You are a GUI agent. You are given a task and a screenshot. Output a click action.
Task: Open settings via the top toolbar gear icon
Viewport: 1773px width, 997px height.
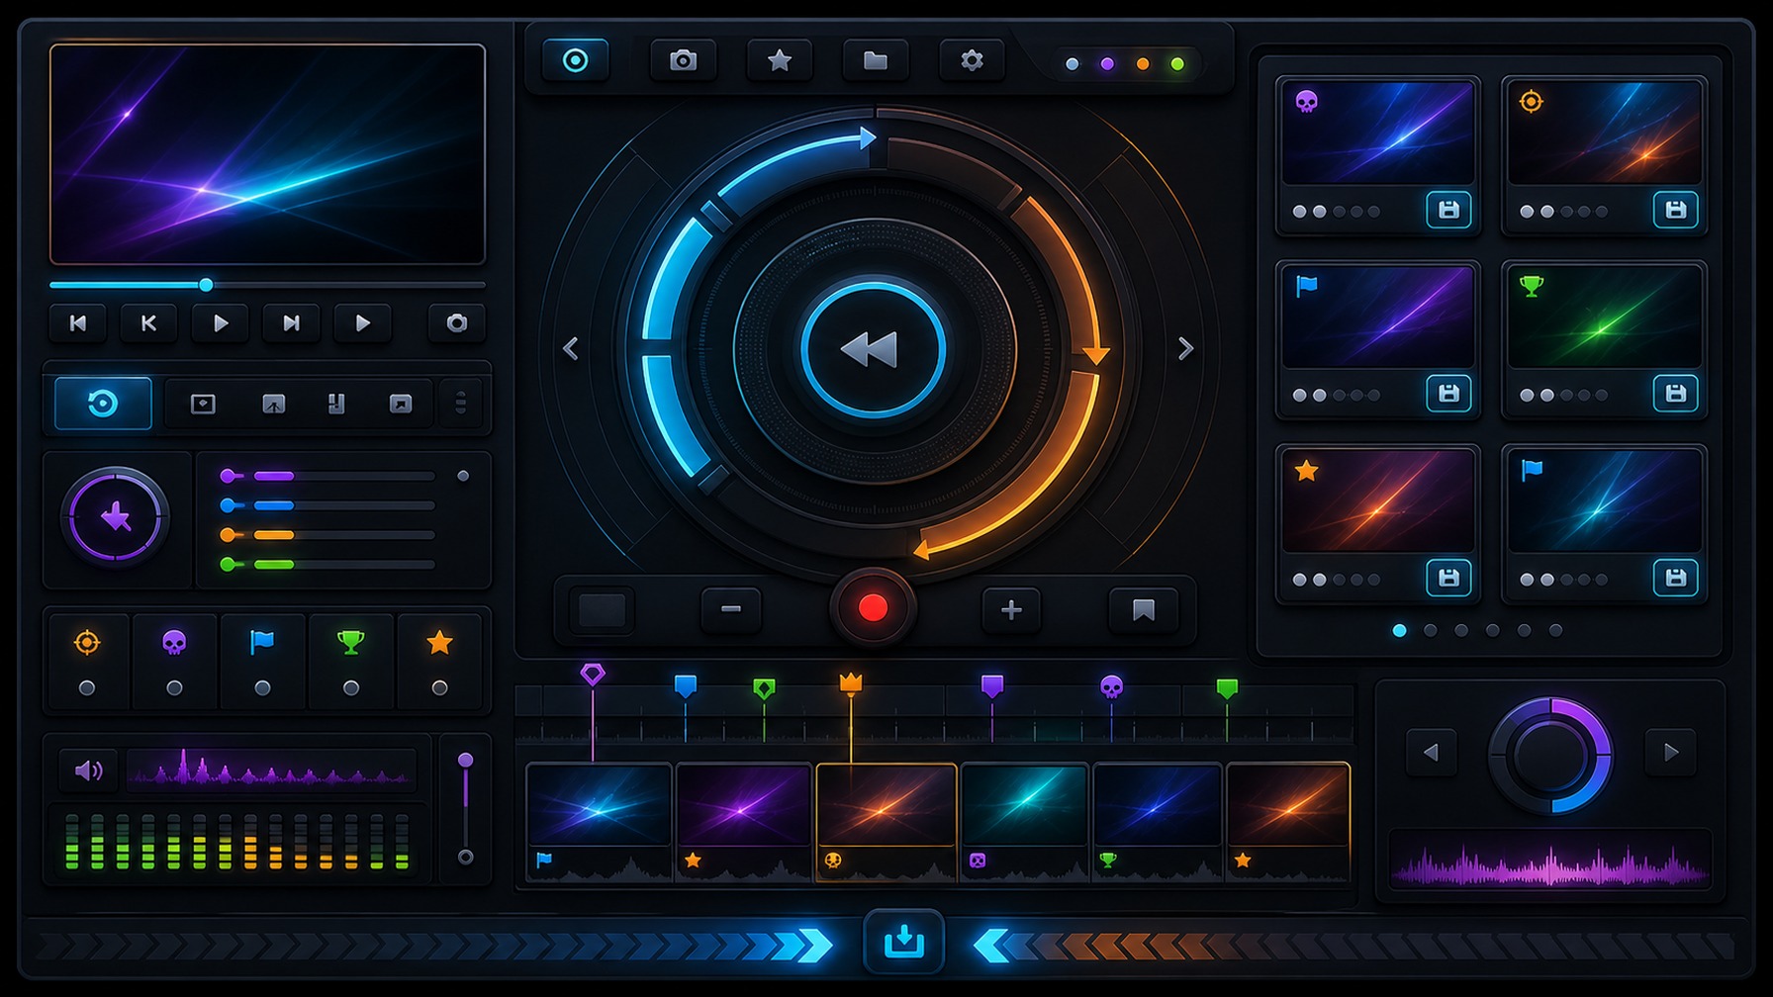[x=972, y=60]
